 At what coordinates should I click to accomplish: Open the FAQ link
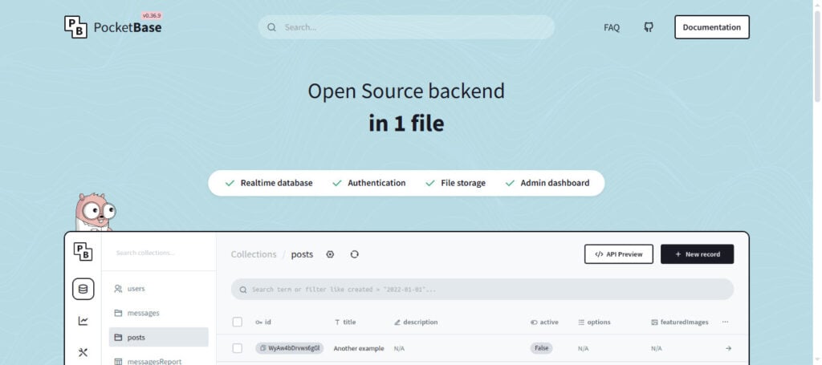coord(611,28)
